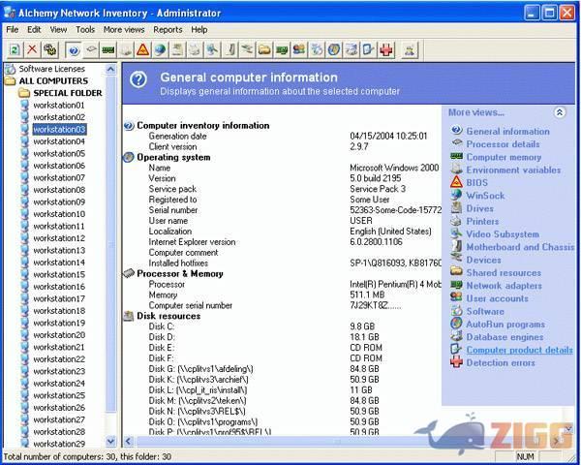Open Environment variables link in More views panel
581x465 pixels.
(x=513, y=170)
